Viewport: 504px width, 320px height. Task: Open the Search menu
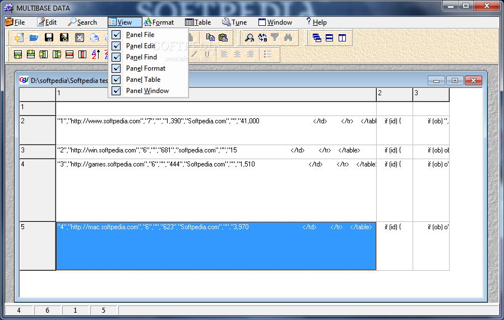click(x=82, y=22)
